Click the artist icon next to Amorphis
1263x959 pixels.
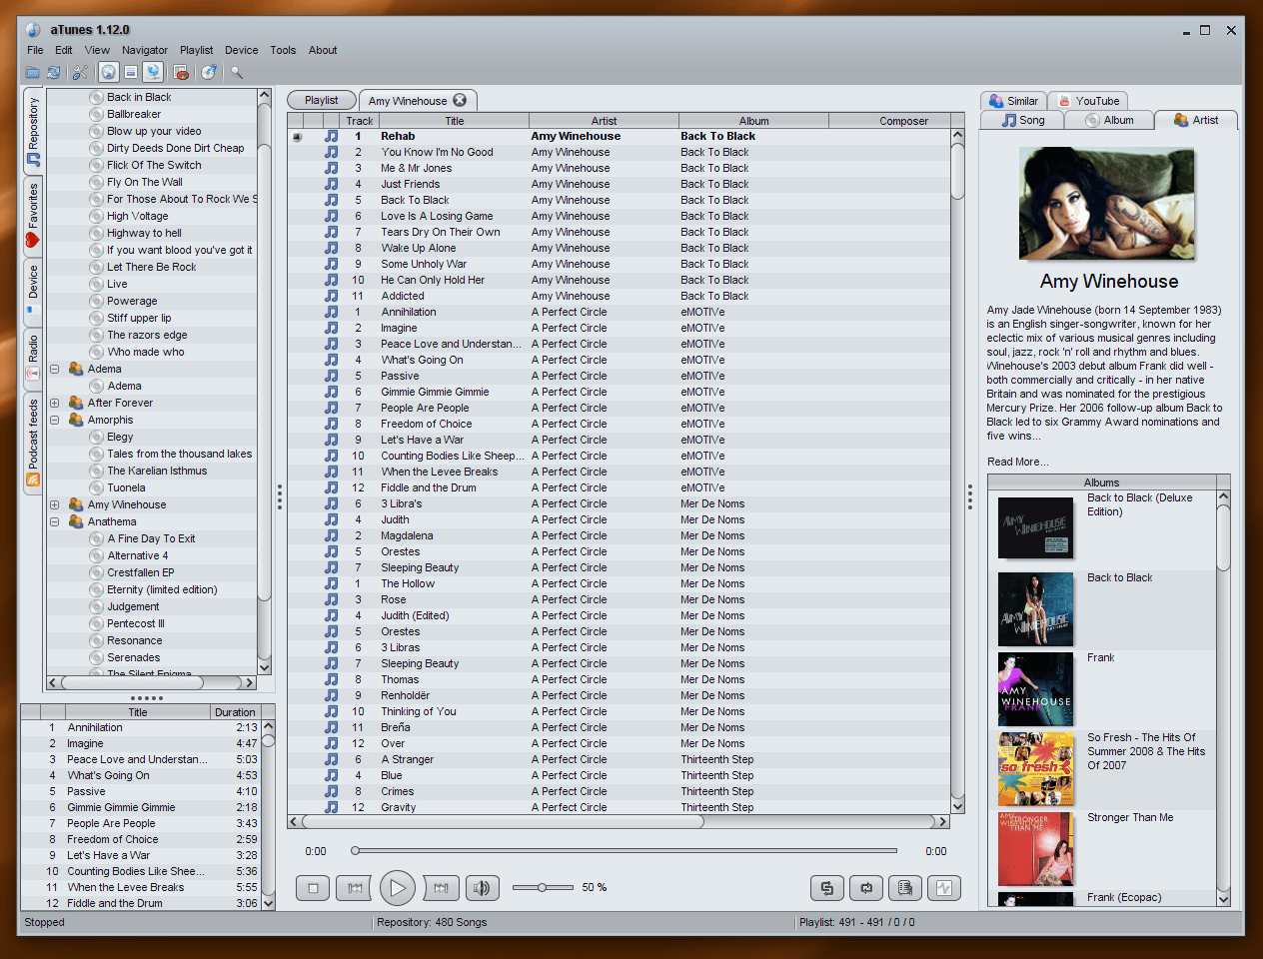(76, 420)
